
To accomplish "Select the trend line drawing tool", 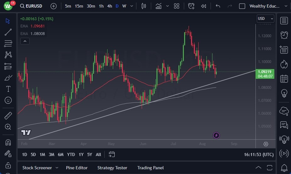I will (8, 32).
